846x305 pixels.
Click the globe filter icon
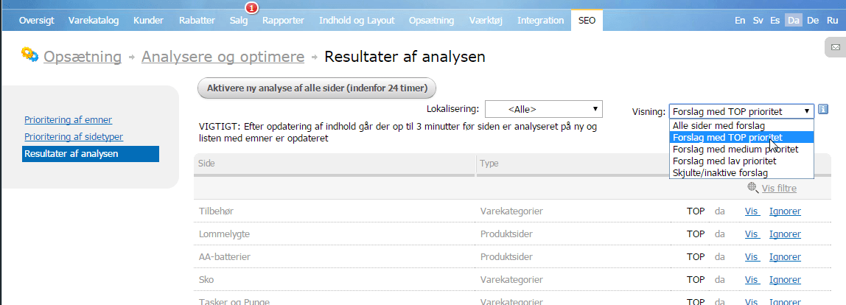click(x=753, y=187)
